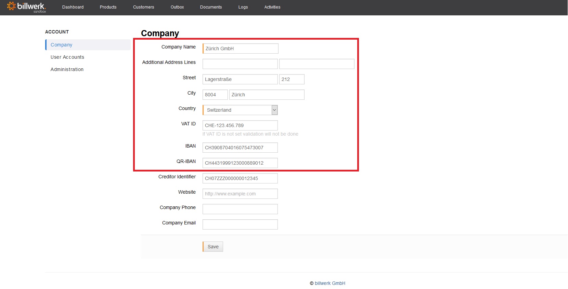The image size is (568, 289).
Task: Select Company in the account sidebar
Action: (x=88, y=45)
